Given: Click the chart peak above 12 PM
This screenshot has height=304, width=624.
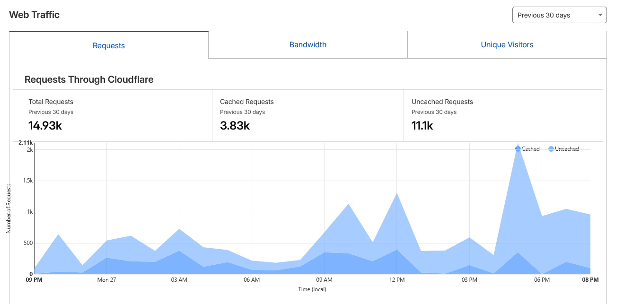Looking at the screenshot, I should click(397, 194).
